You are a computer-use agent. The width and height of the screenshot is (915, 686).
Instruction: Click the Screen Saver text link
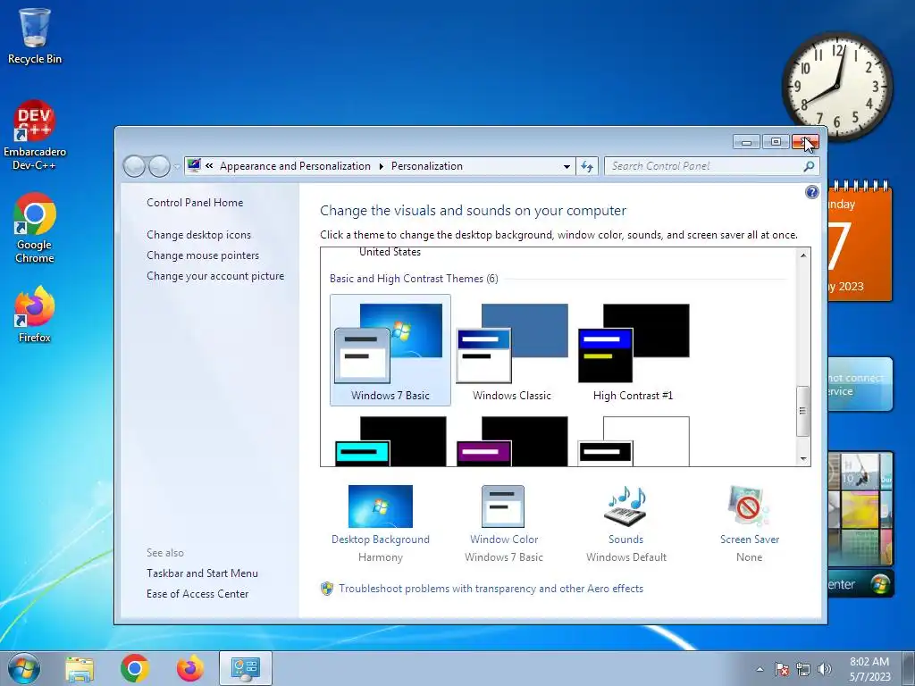click(x=750, y=540)
